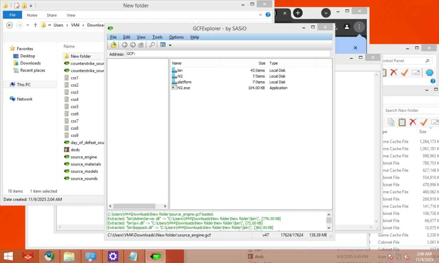Expand the ribbon with the chevron in the New folder window
The image size is (439, 263).
260,15
